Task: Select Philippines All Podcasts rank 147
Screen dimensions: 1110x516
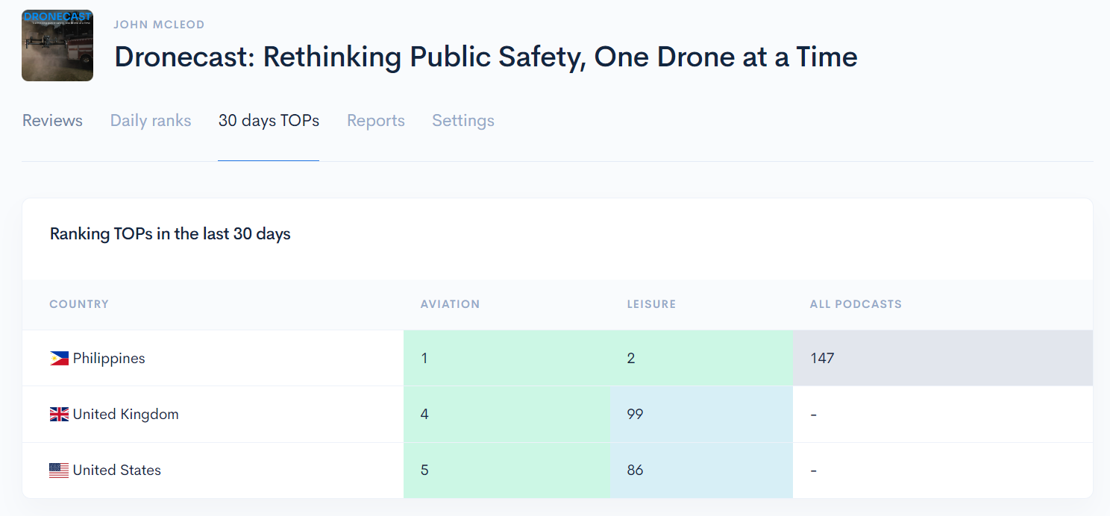Action: 943,358
